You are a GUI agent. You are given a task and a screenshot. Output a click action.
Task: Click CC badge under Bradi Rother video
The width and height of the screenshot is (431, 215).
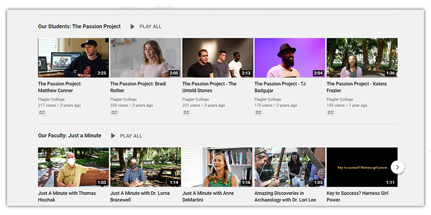pos(114,113)
